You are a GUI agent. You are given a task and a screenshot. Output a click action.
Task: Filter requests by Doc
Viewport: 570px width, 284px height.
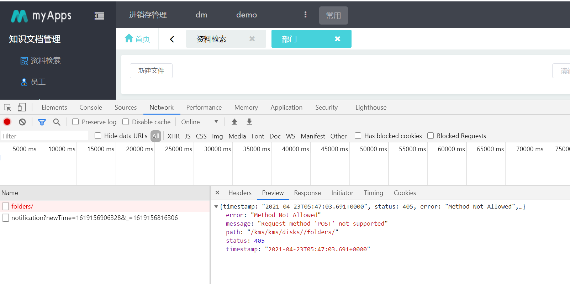tap(275, 136)
